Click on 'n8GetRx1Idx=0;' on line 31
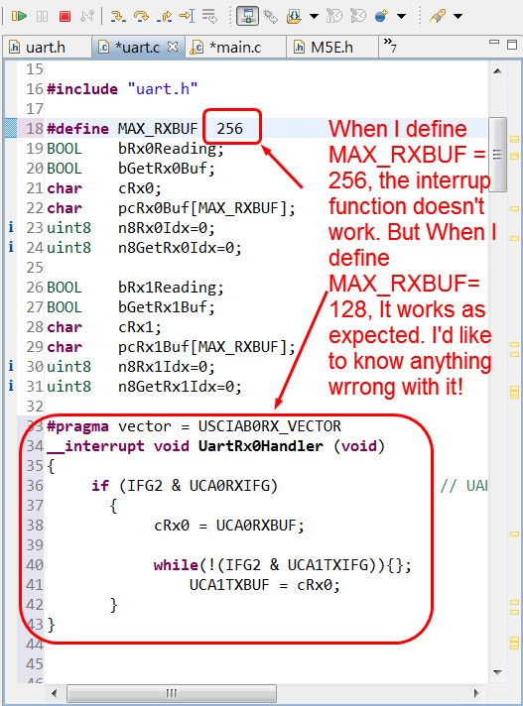 tap(180, 387)
